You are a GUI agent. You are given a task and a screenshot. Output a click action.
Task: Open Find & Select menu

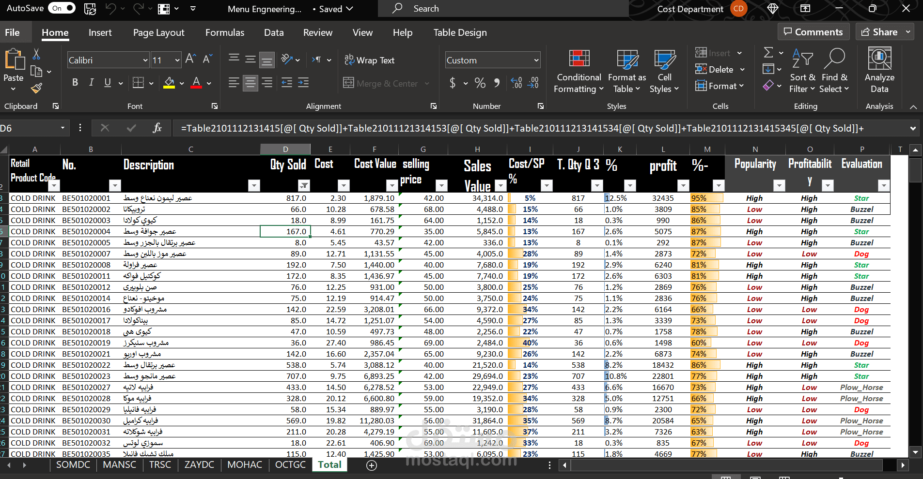(834, 72)
